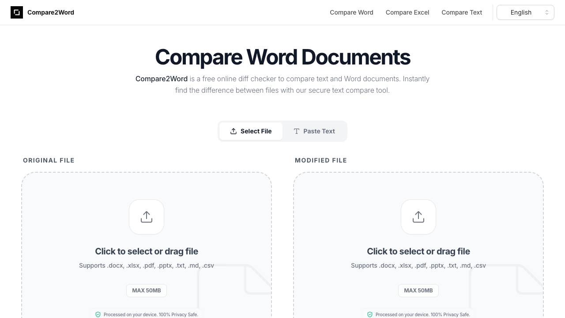
Task: Click Modified File 'Click to select or drag file'
Action: point(418,251)
